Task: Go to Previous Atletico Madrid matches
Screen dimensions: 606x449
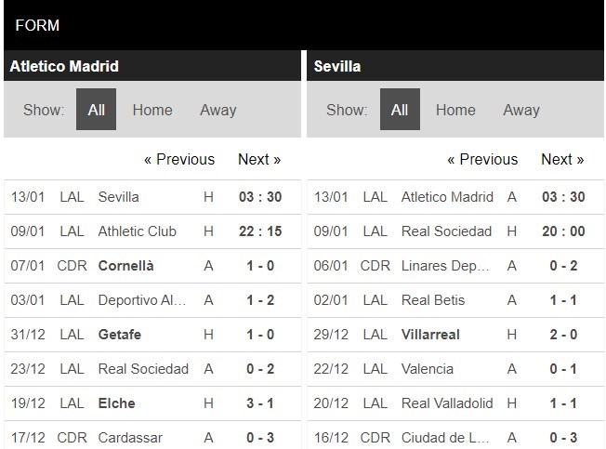Action: (x=179, y=159)
